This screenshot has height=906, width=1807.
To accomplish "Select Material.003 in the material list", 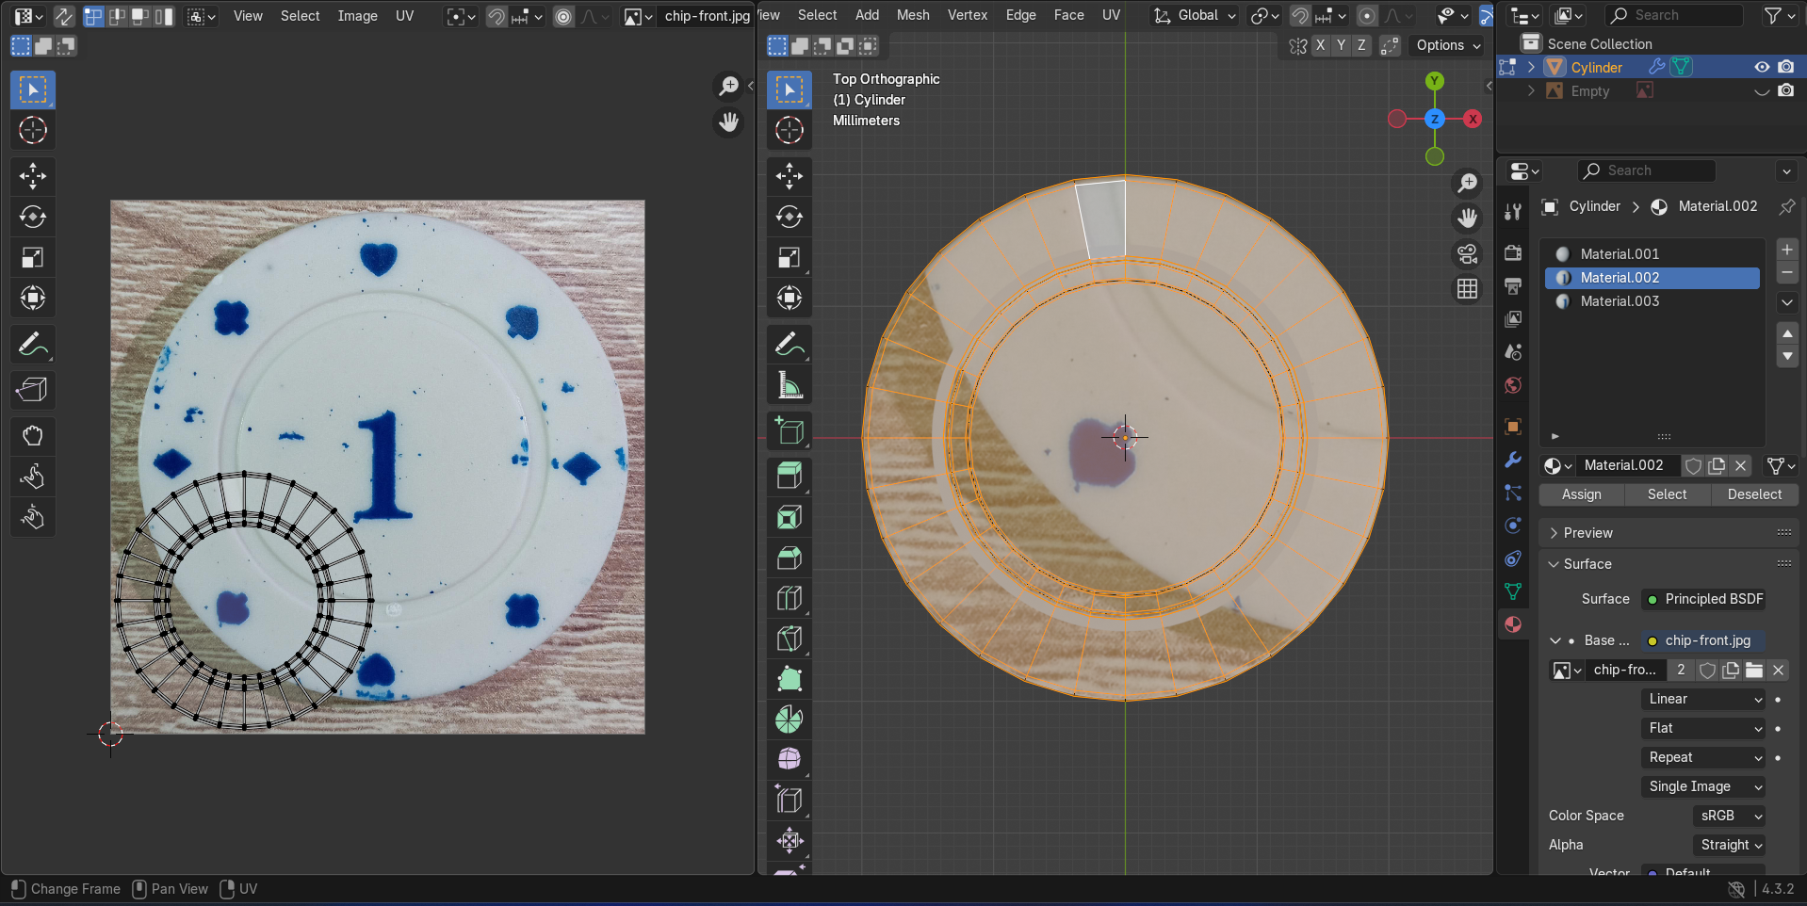I will [x=1620, y=301].
